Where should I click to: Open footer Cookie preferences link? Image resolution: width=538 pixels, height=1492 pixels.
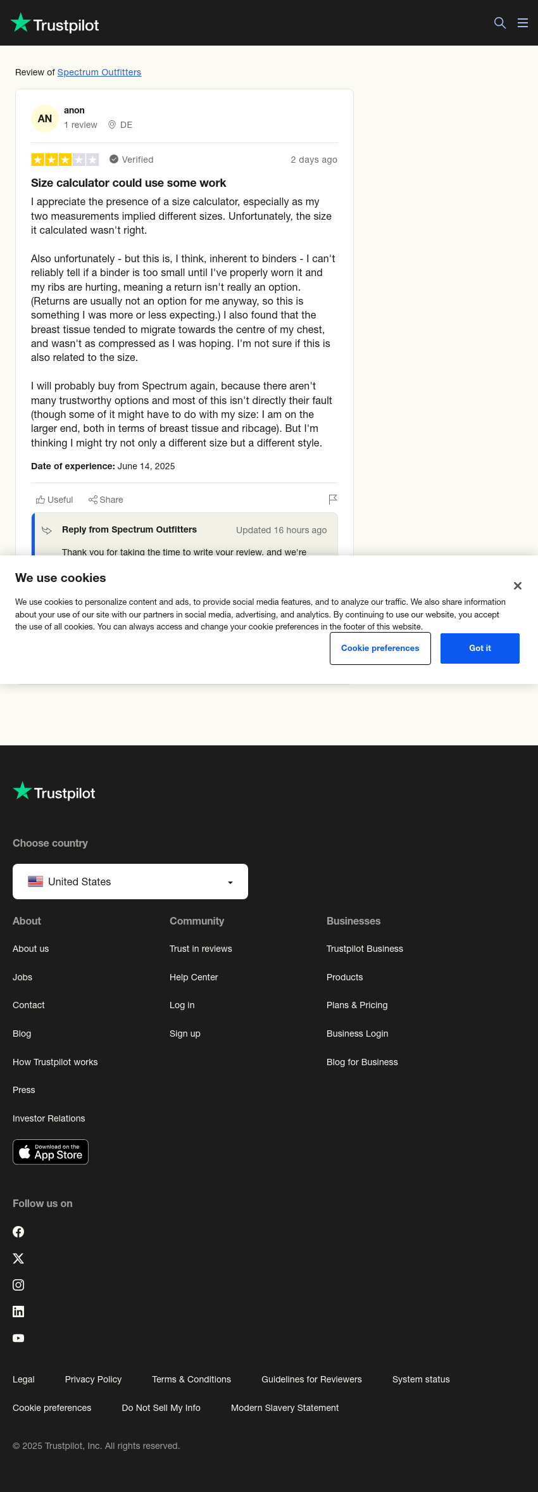52,1408
